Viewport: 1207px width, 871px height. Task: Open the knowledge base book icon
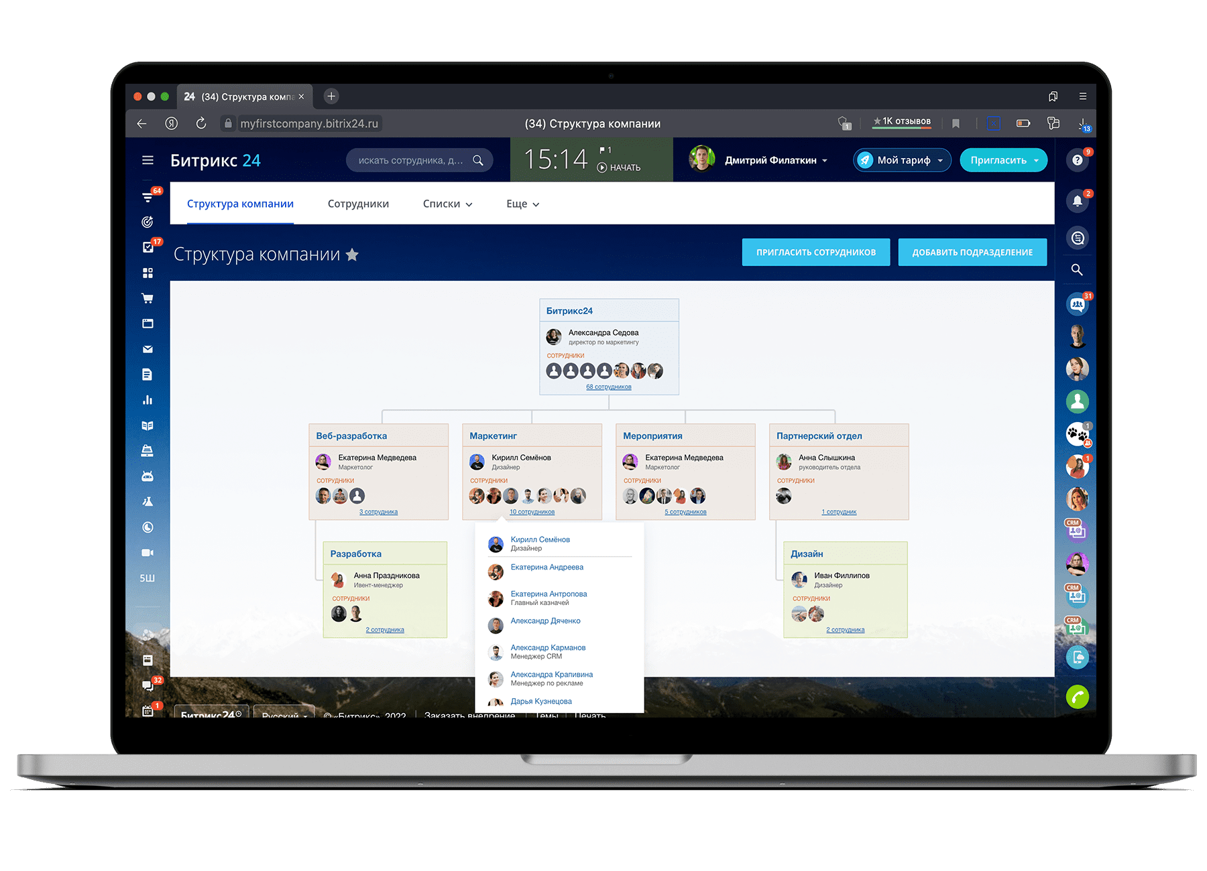click(148, 425)
